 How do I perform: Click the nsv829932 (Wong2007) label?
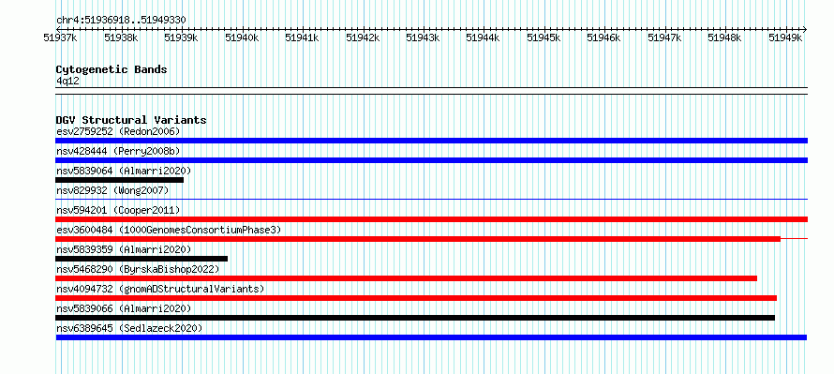point(112,190)
